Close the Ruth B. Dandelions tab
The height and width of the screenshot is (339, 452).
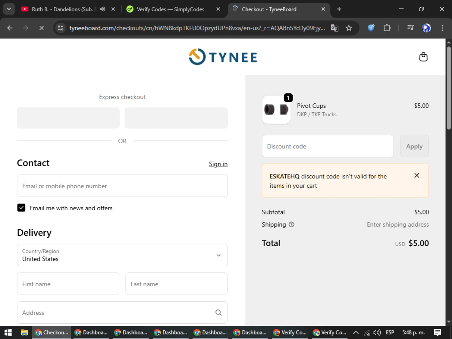tap(113, 9)
